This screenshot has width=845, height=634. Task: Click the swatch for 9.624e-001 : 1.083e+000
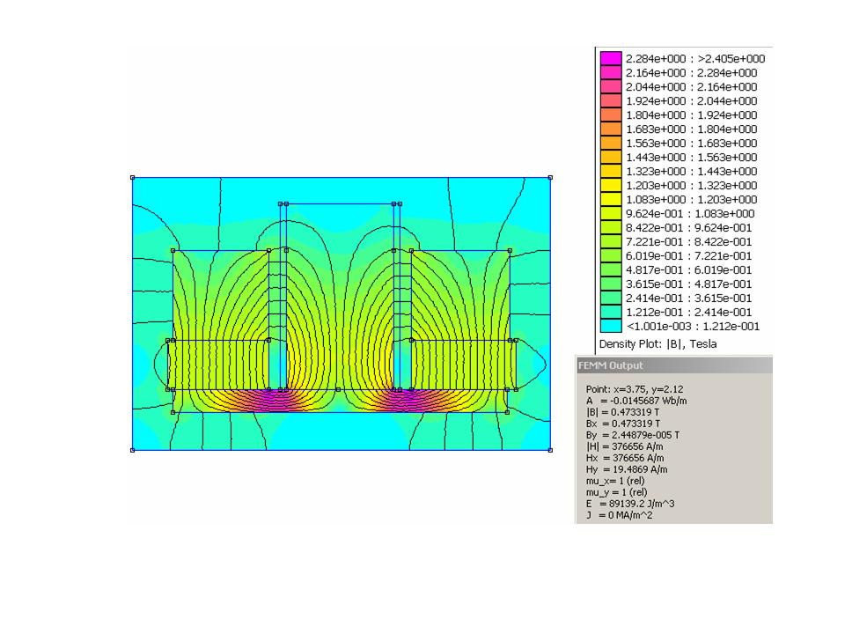(x=611, y=213)
